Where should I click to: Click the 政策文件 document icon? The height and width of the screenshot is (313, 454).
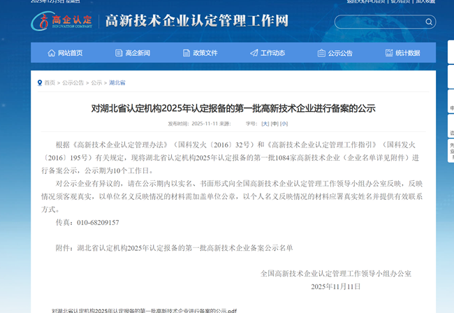[x=186, y=53]
